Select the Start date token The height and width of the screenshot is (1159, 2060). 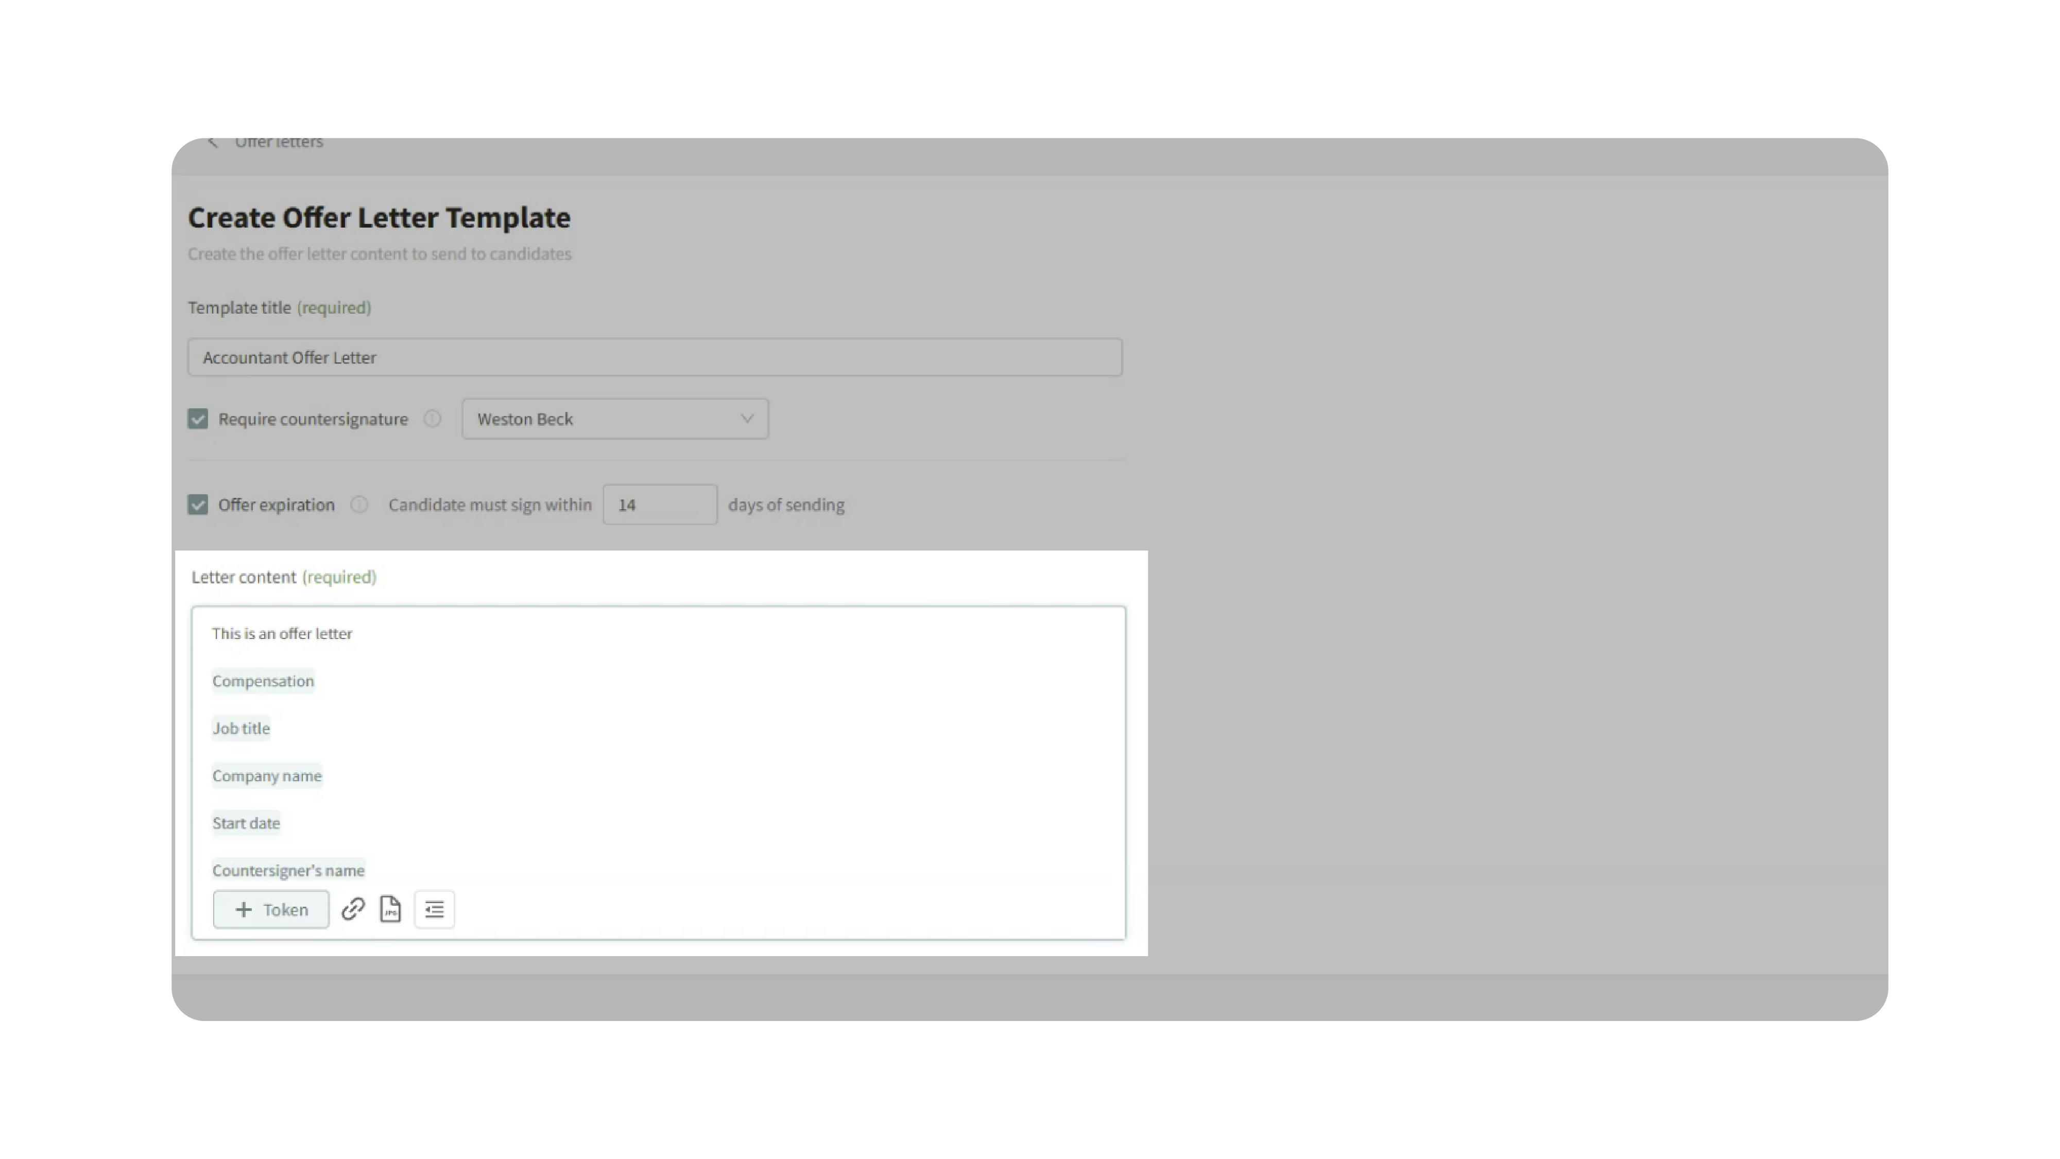tap(246, 823)
